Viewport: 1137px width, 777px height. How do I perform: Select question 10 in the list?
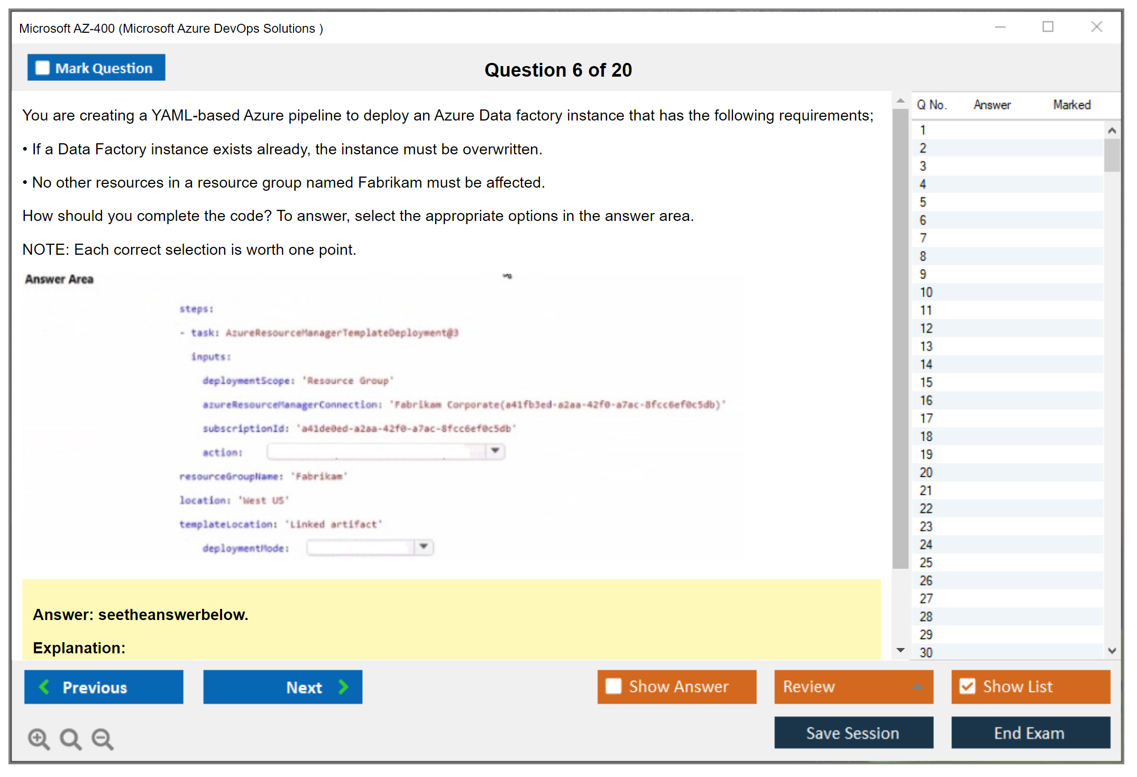(x=926, y=292)
